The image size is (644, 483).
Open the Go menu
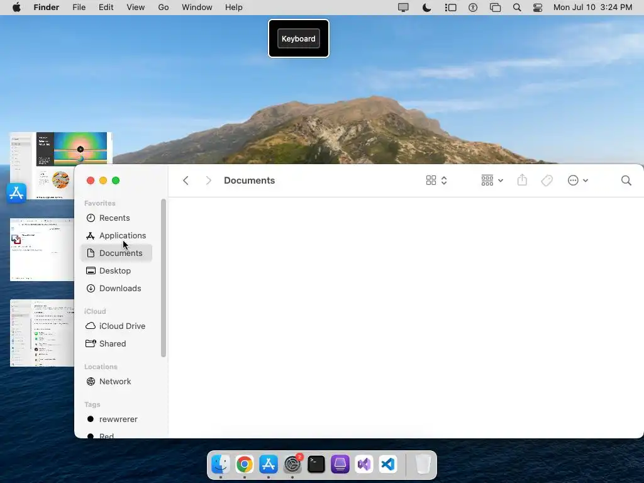(164, 8)
